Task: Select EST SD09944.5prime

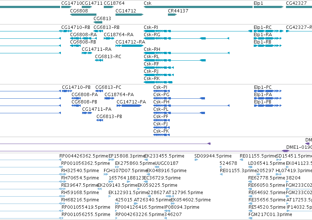Action: [x=213, y=156]
